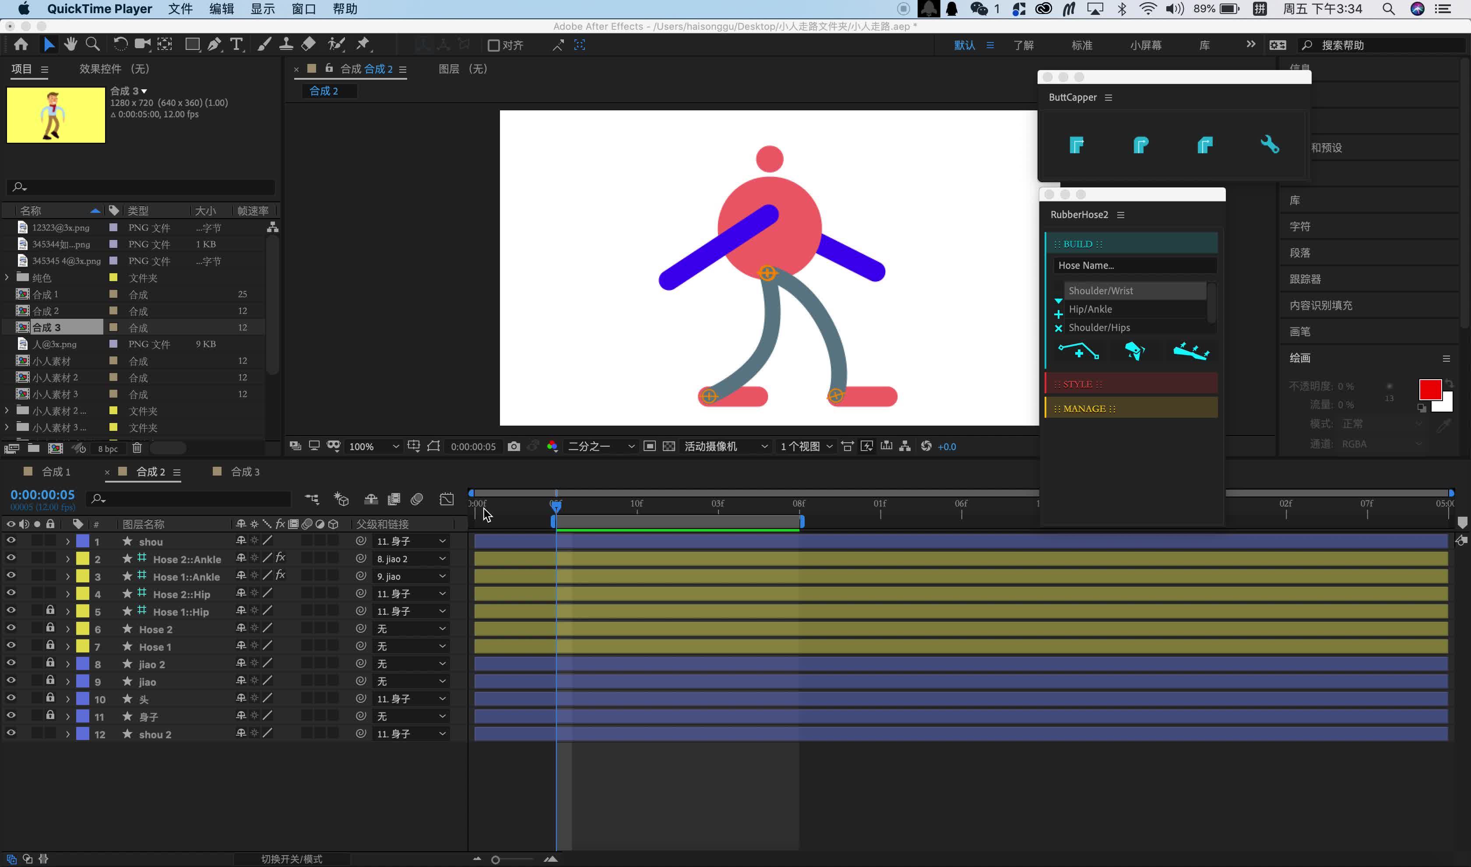Click yellow label swatch of Hose 2 layer
Screen dimensions: 1471x867
[82, 629]
